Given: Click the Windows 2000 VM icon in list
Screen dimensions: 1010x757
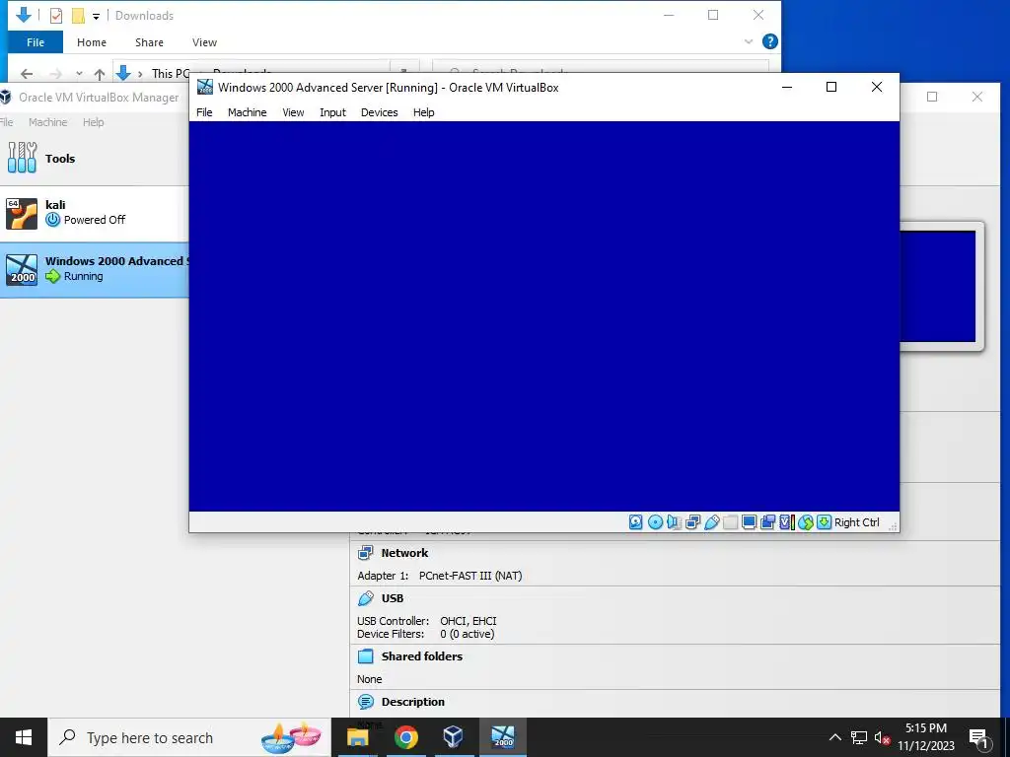Looking at the screenshot, I should 22,270.
